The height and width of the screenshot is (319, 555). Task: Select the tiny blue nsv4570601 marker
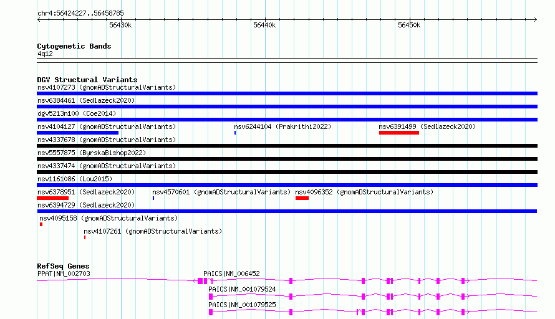[x=153, y=198]
